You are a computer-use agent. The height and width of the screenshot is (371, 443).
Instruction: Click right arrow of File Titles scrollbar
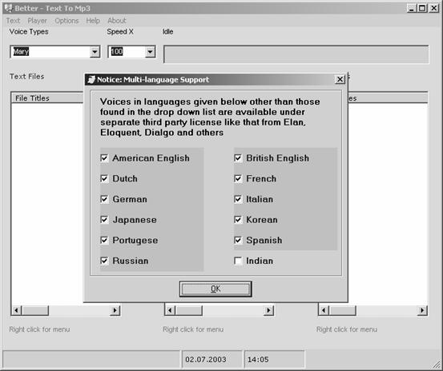[115, 310]
